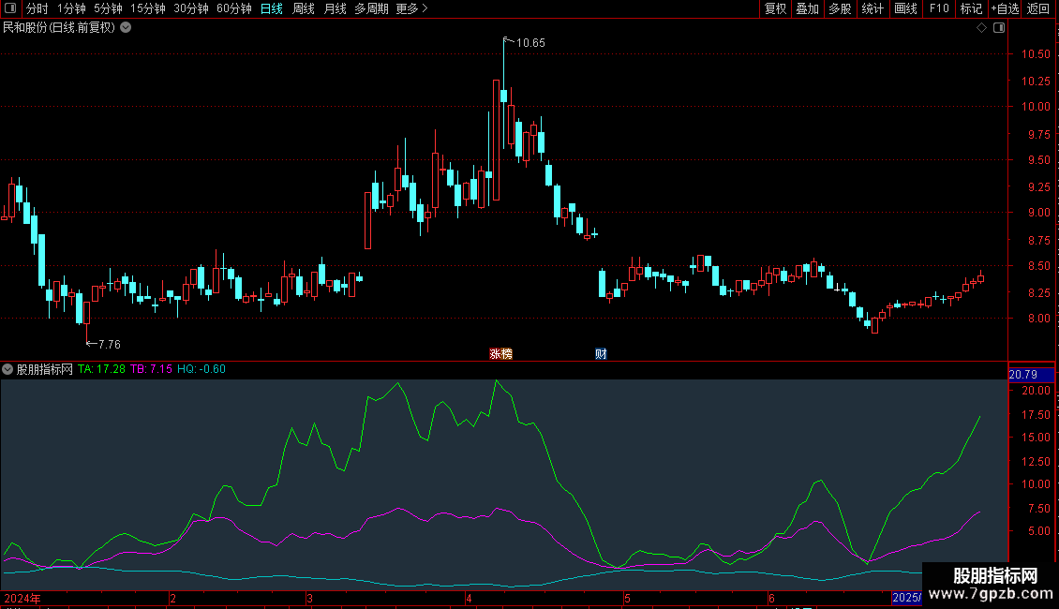Switch to 周线 weekly chart
This screenshot has width=1059, height=609.
[304, 8]
